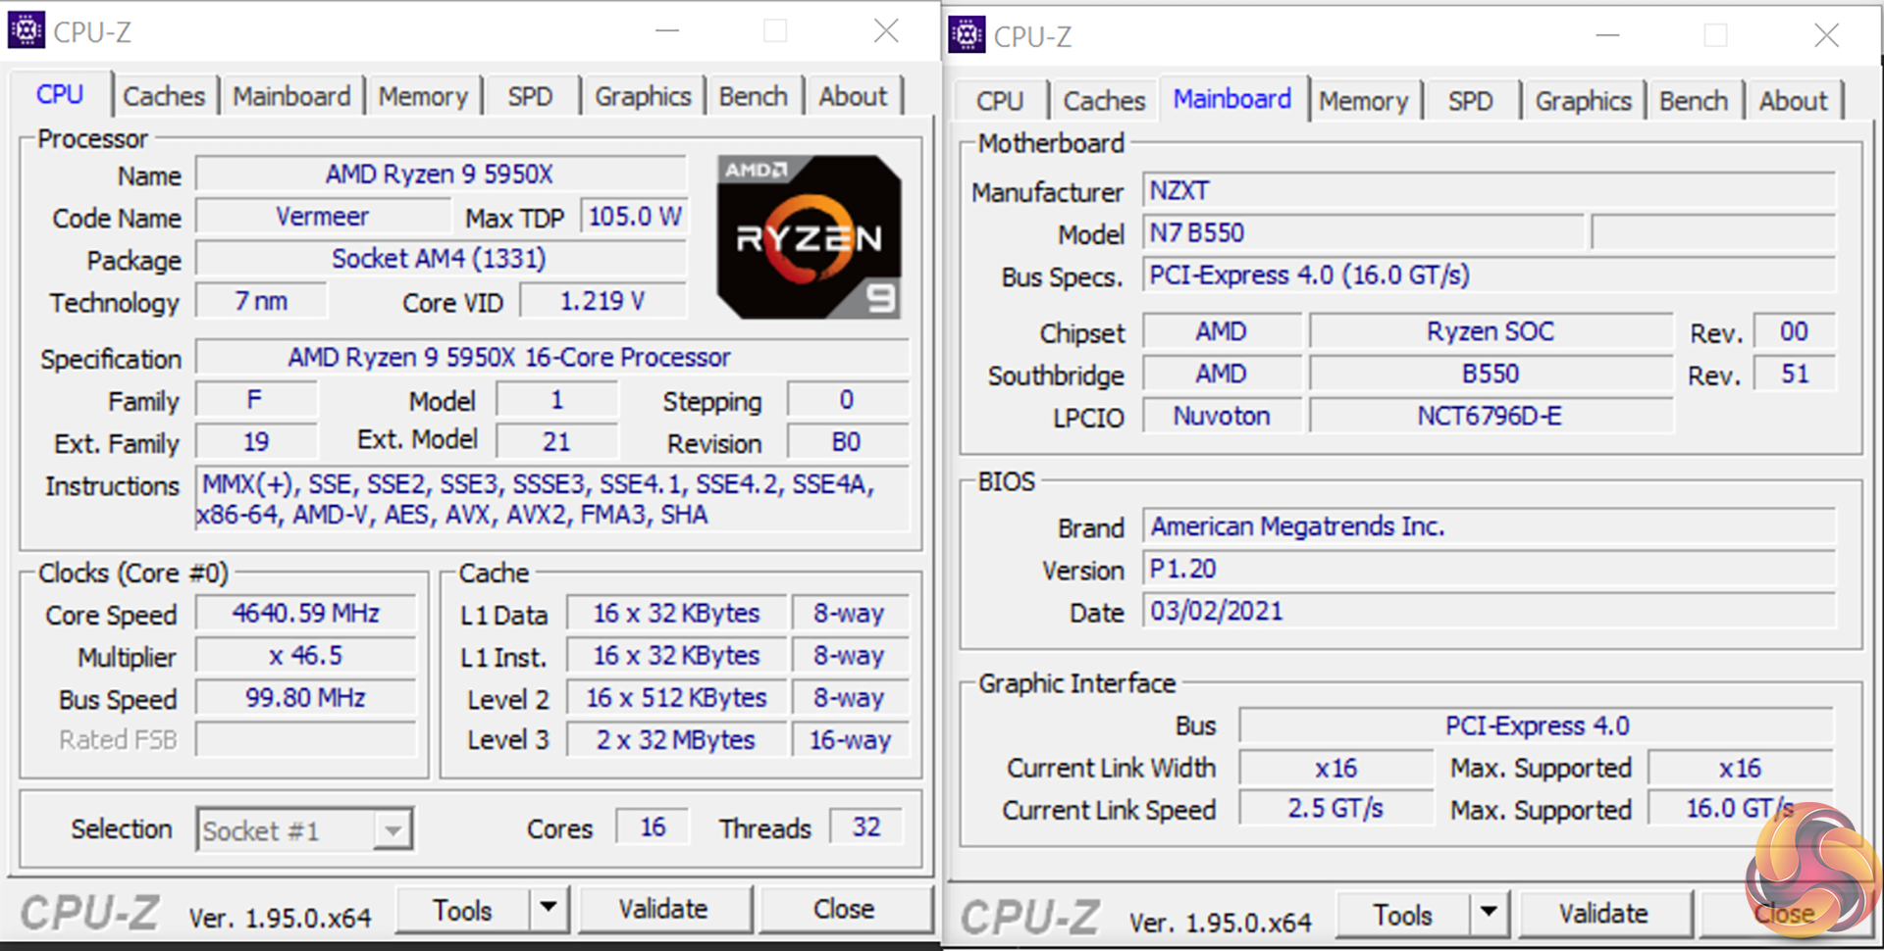
Task: Switch to Mainboard tab in the left window
Action: click(x=291, y=96)
